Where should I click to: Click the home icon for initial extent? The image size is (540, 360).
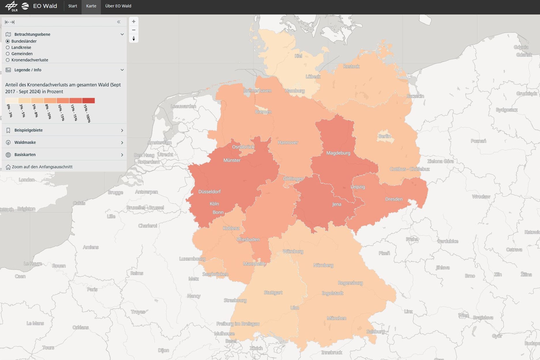click(8, 167)
